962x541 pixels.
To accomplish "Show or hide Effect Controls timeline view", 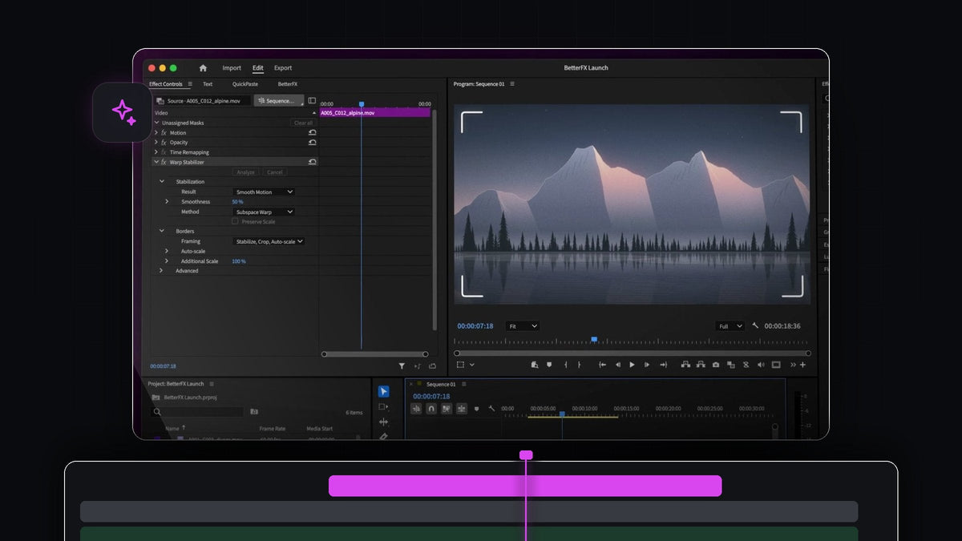I will coord(312,101).
